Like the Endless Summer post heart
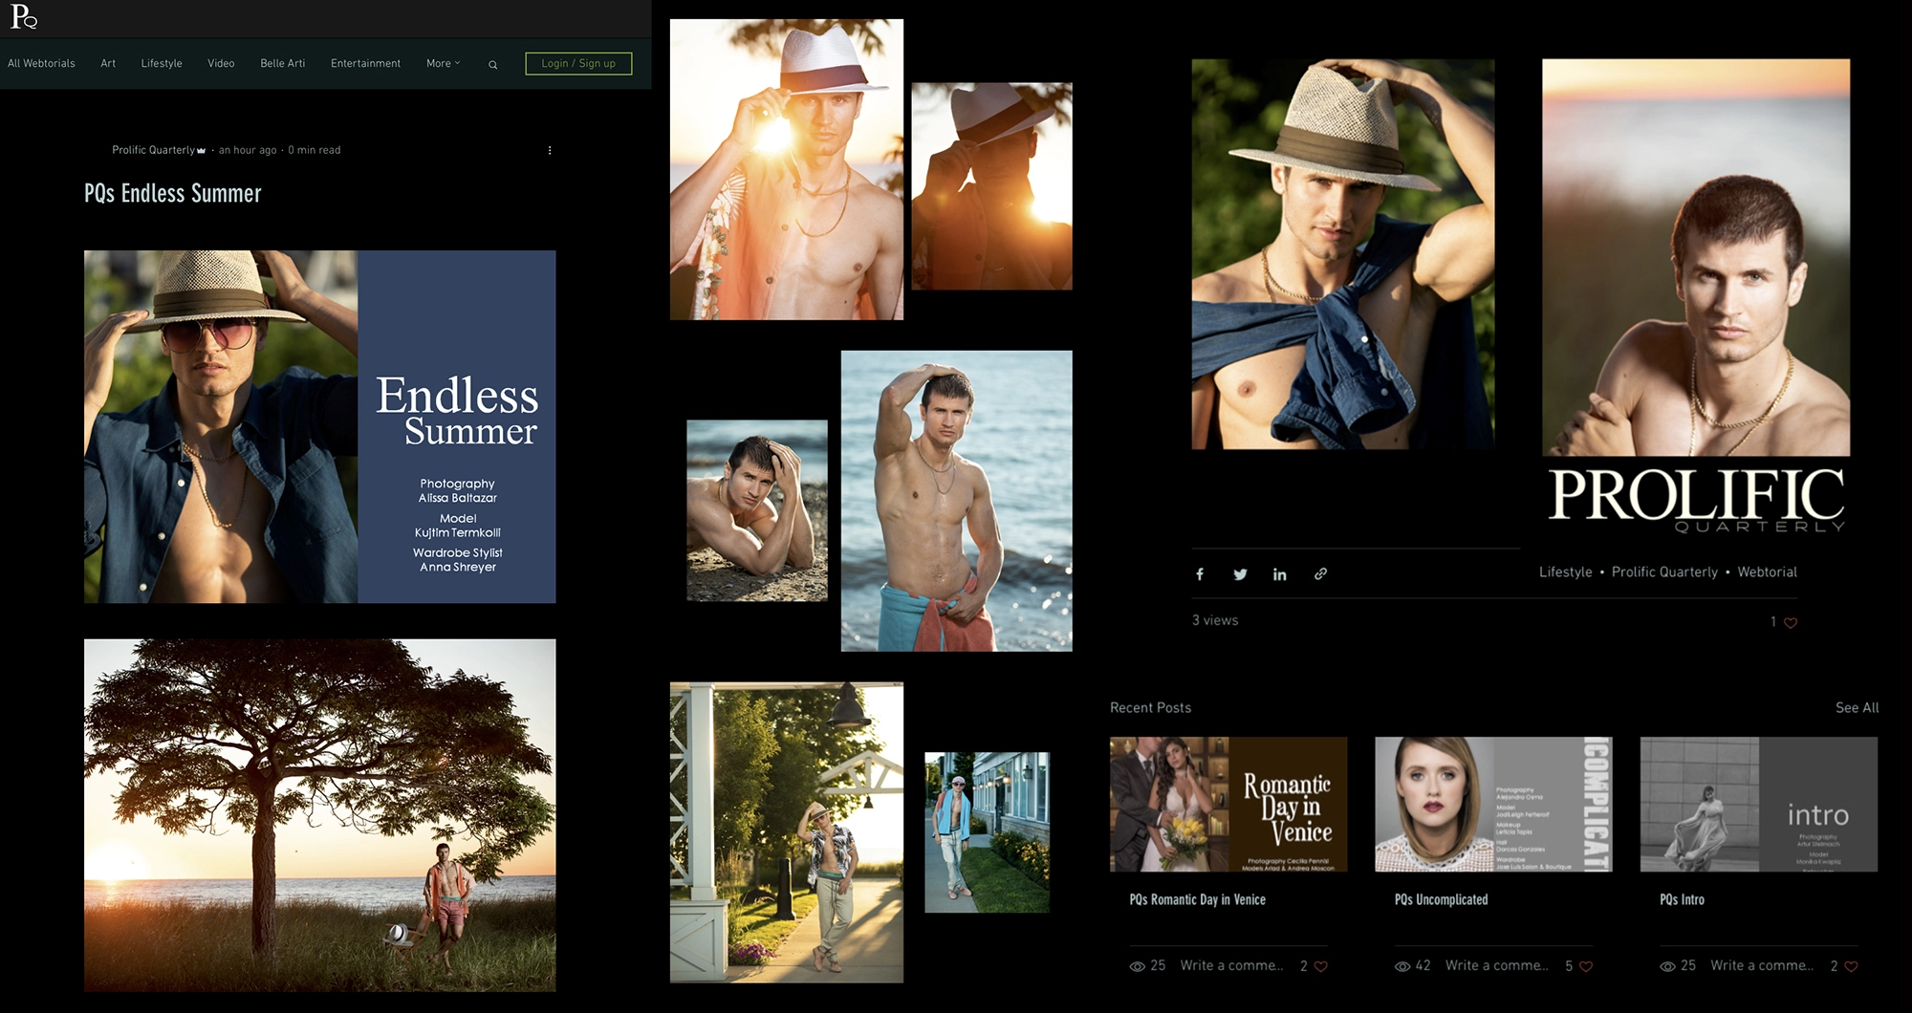This screenshot has width=1912, height=1013. [x=1791, y=623]
